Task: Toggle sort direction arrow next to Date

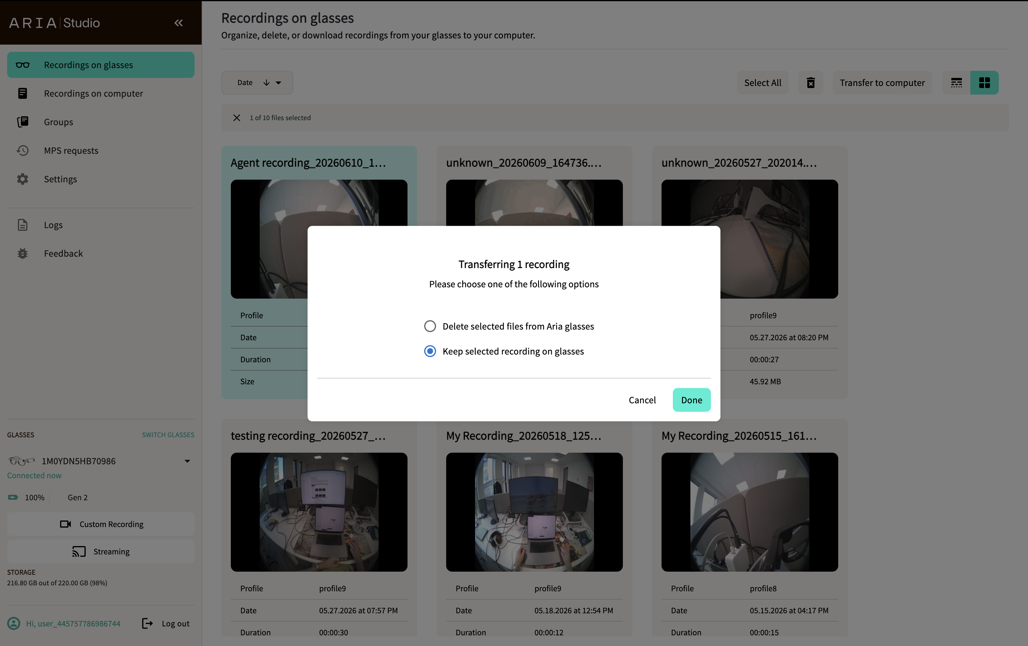Action: (267, 83)
